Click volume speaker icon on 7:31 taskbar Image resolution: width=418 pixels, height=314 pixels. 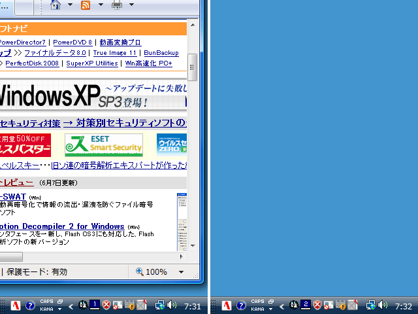tap(172, 305)
